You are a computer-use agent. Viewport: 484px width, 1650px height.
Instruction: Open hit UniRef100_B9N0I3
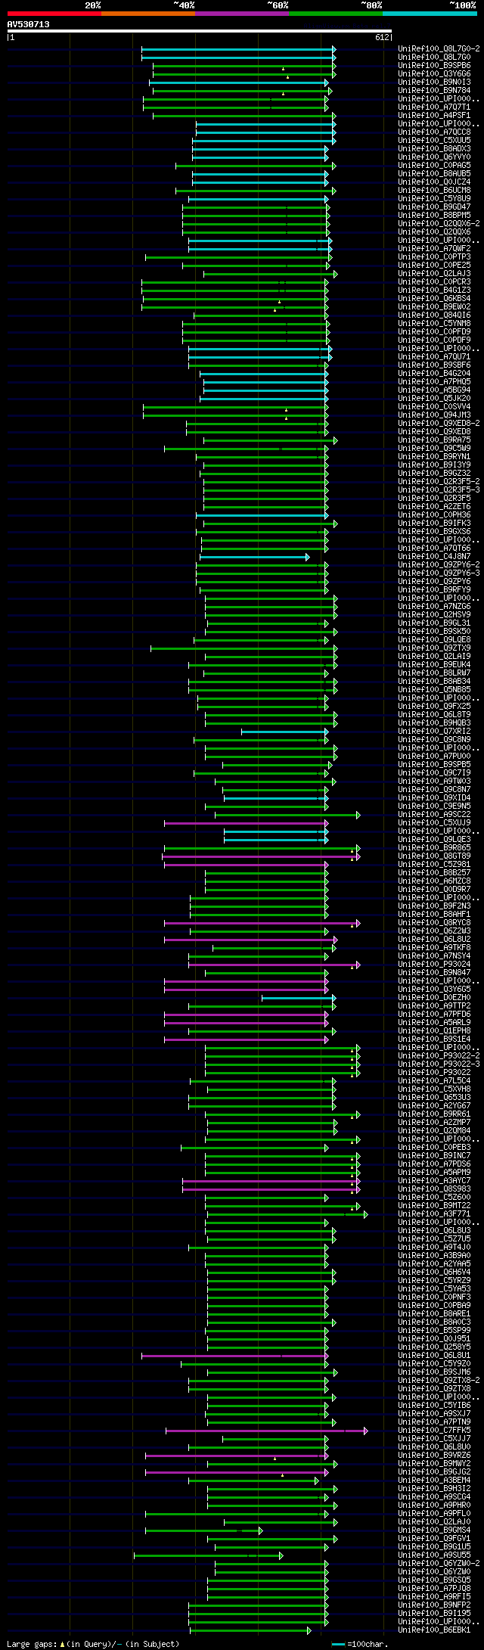pos(434,82)
